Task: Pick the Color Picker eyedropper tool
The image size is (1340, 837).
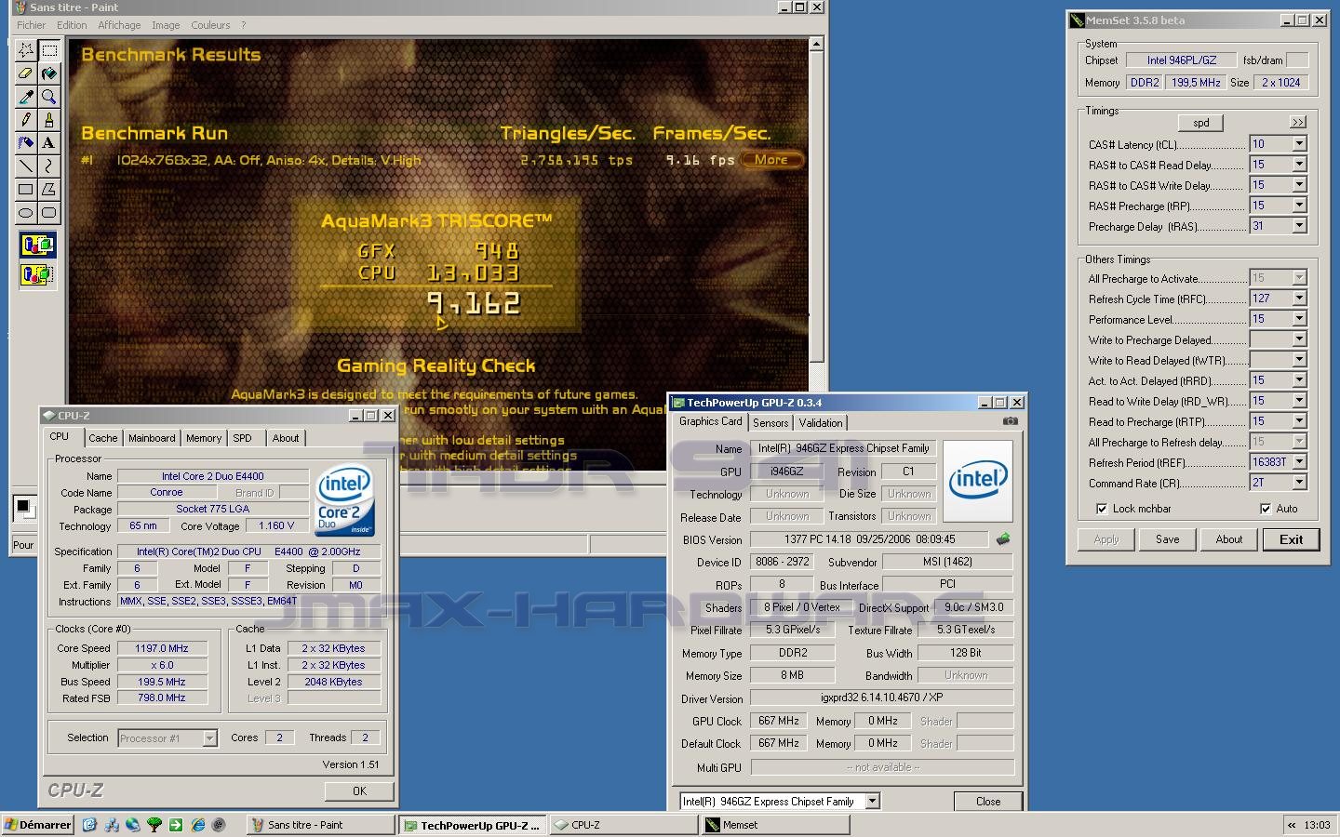Action: [x=26, y=97]
